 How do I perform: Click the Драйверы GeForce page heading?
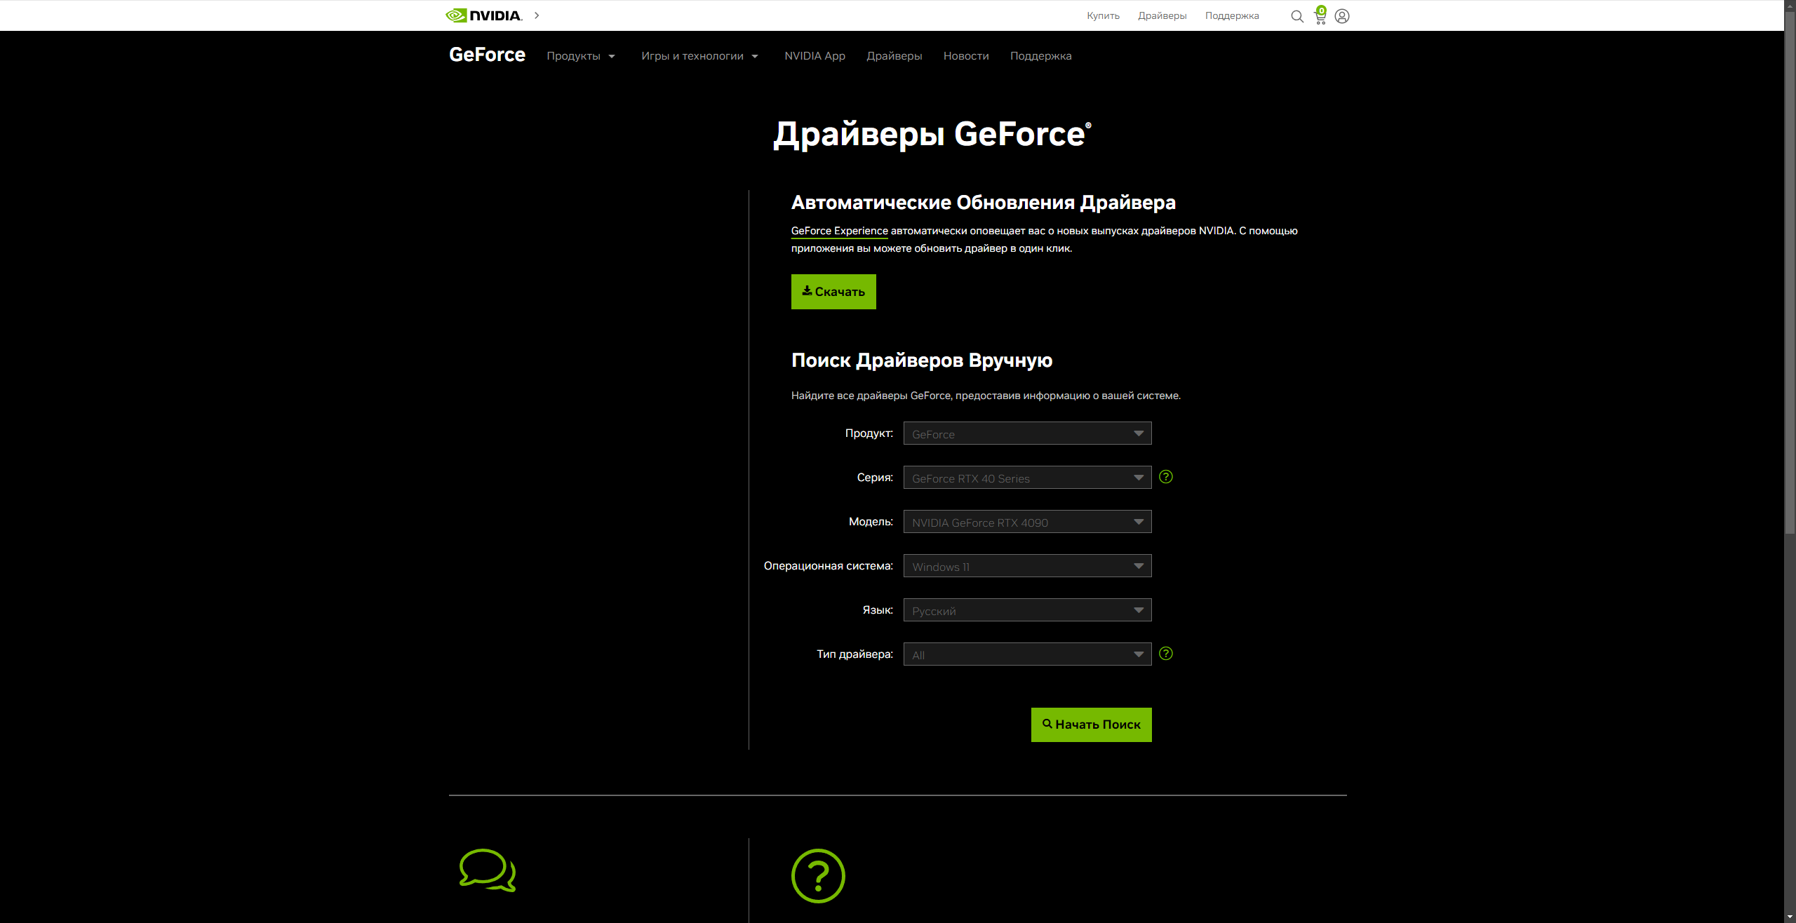[x=932, y=134]
